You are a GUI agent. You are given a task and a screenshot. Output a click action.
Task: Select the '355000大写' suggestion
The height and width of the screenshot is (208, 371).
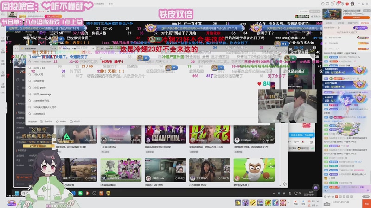(39, 114)
